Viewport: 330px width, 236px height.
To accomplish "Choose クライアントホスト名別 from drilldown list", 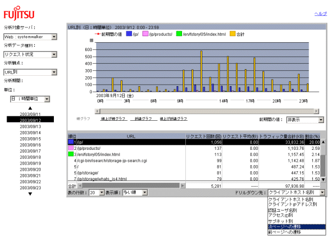I will point(296,199).
